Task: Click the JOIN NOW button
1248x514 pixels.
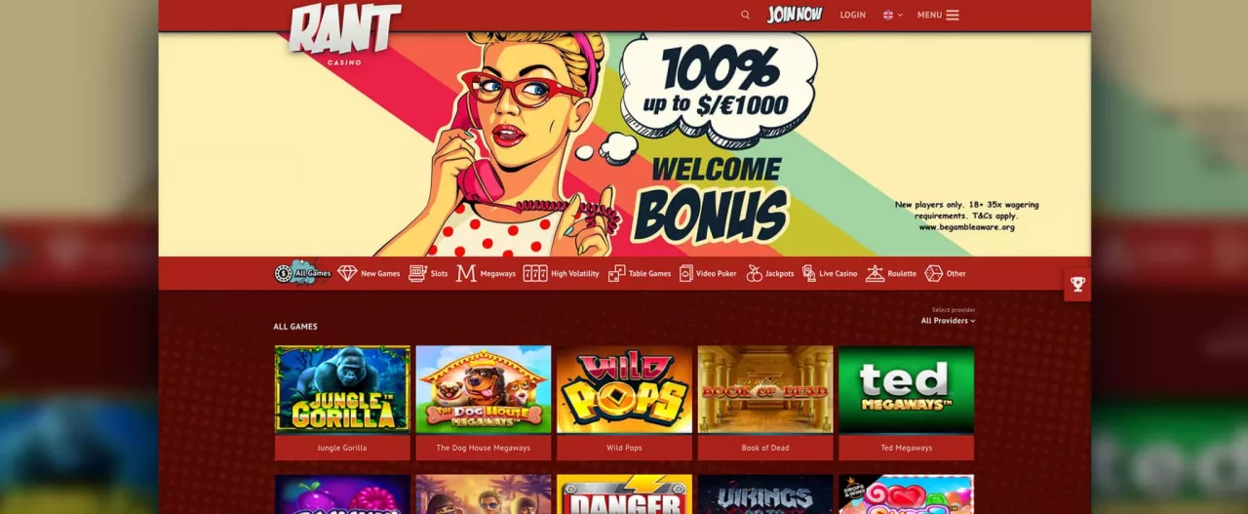Action: coord(795,15)
